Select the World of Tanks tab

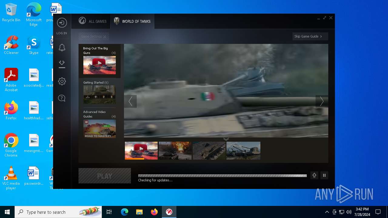tap(132, 21)
